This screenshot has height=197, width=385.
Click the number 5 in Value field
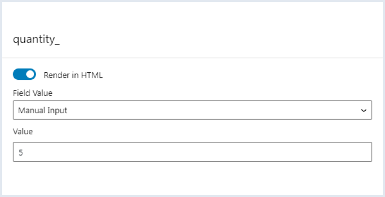coord(21,153)
